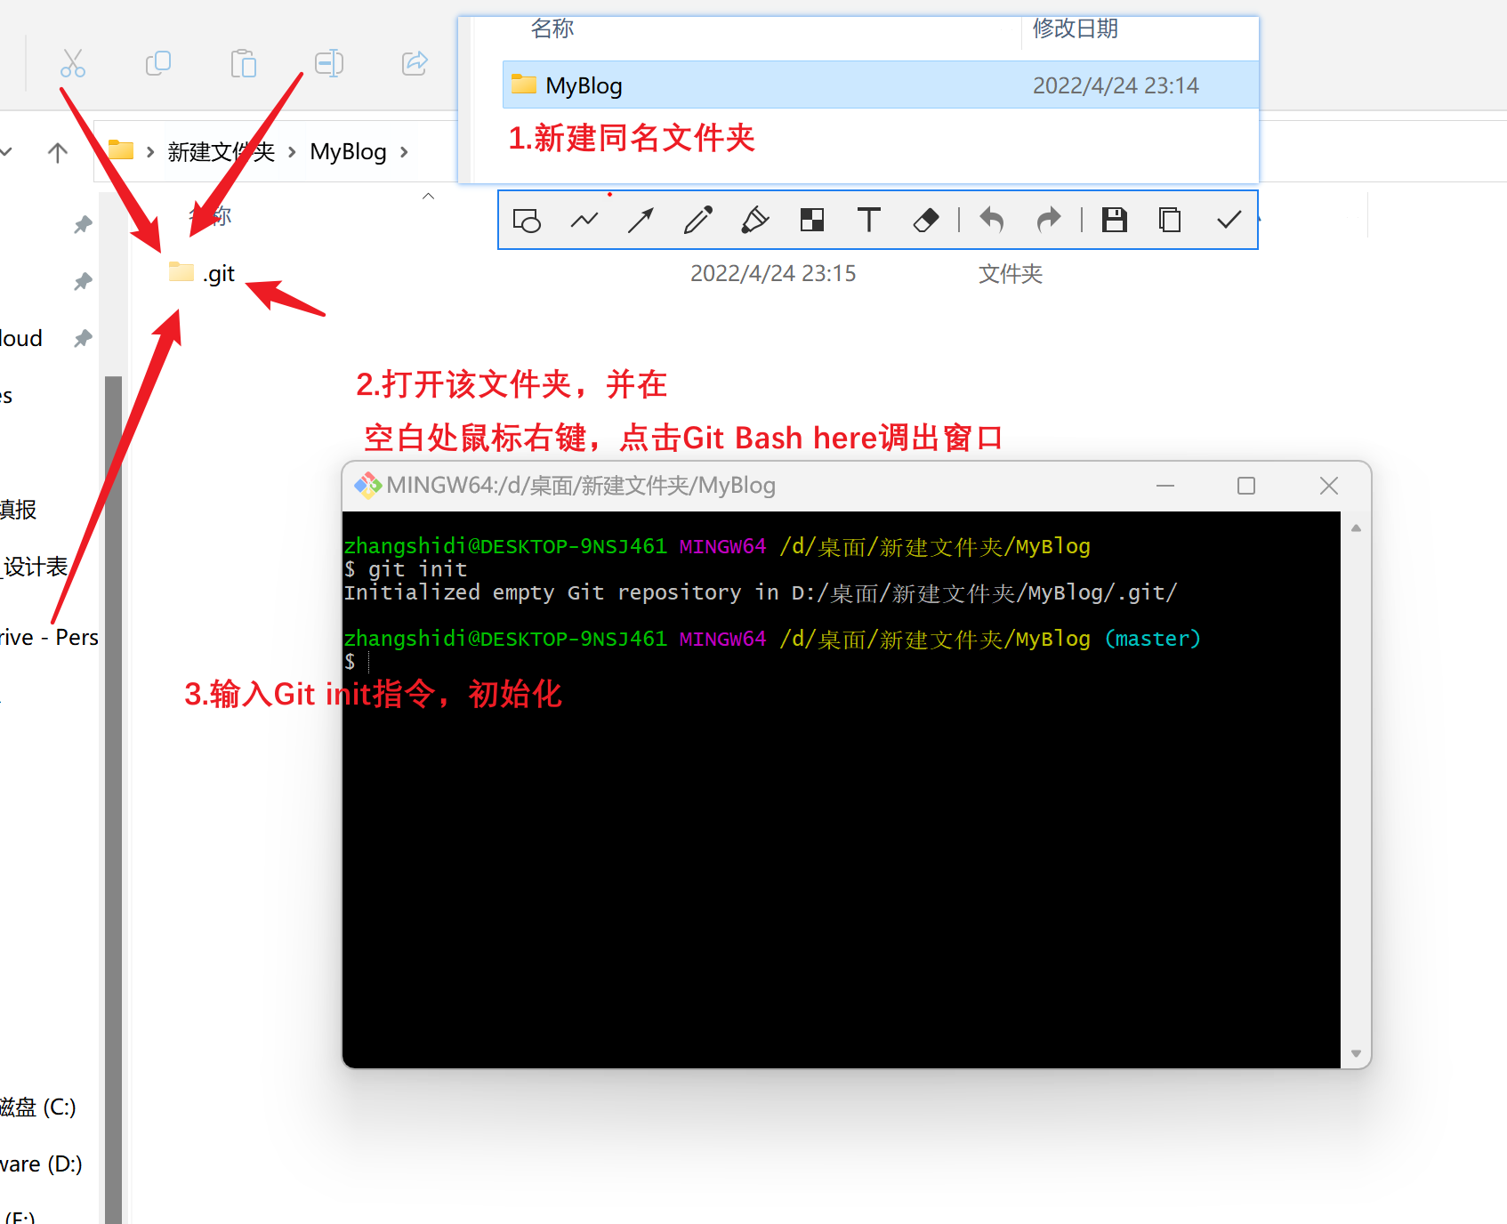Click the up-arrow navigate to parent folder

[58, 152]
